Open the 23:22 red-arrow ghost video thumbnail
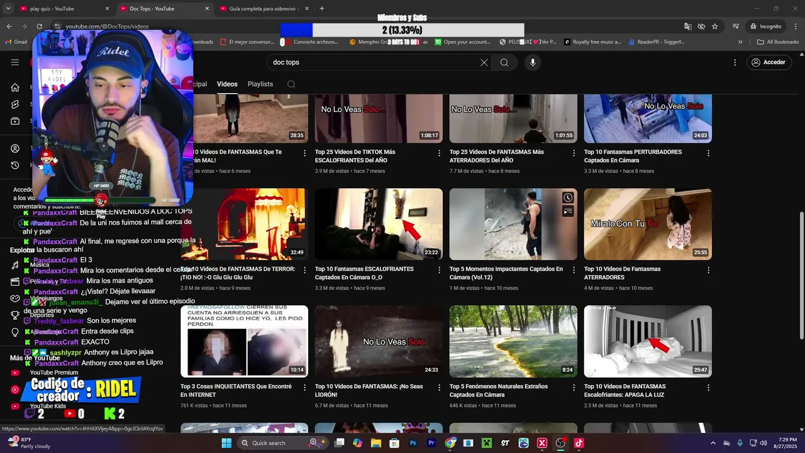 [x=379, y=224]
